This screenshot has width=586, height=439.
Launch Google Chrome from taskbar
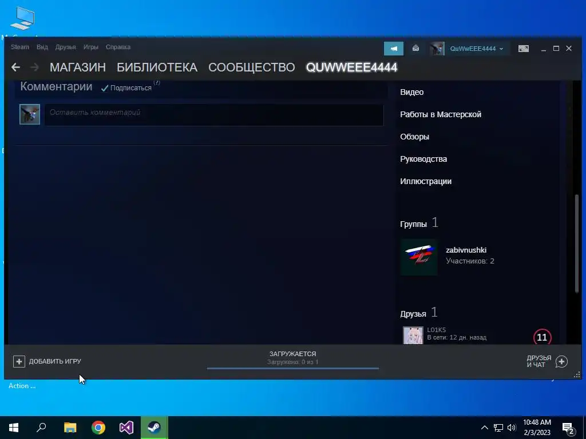98,428
